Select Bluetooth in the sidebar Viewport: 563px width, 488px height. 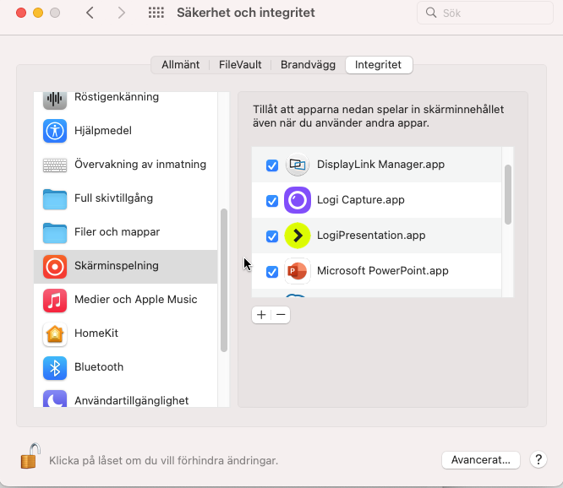pyautogui.click(x=98, y=367)
